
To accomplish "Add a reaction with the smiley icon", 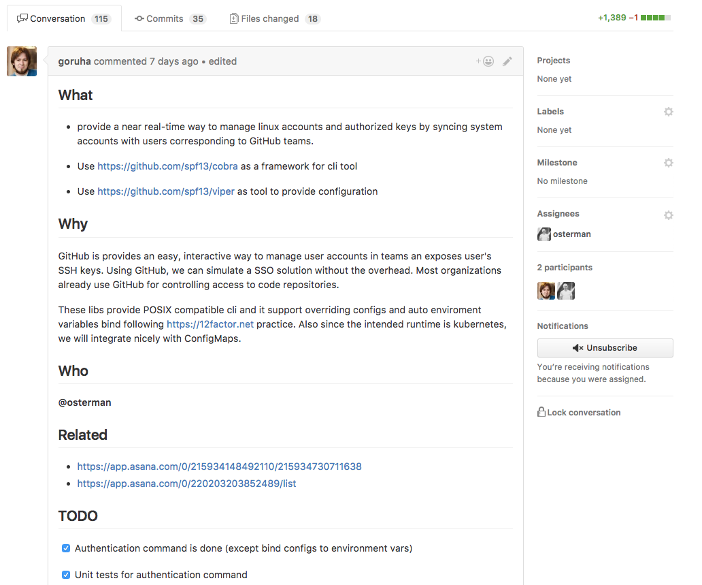I will coord(485,61).
